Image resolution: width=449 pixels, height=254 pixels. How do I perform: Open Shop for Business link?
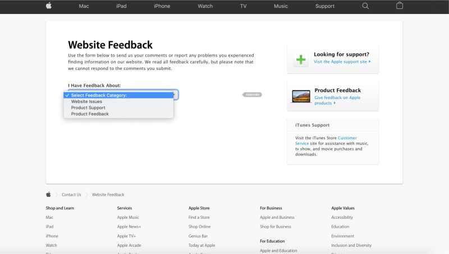click(x=276, y=227)
